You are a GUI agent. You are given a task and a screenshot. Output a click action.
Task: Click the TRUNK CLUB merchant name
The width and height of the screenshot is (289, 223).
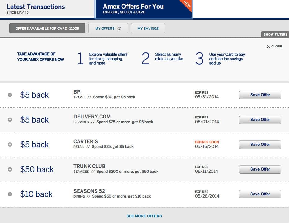pyautogui.click(x=89, y=166)
